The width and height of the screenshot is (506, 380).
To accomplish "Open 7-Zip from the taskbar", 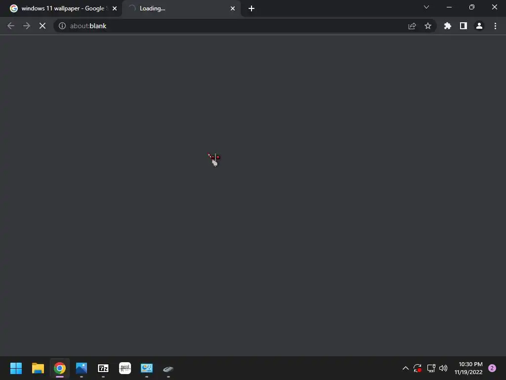I will 103,368.
